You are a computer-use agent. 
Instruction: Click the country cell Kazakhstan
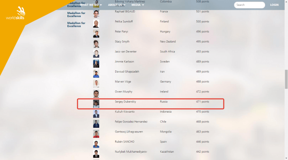click(167, 152)
